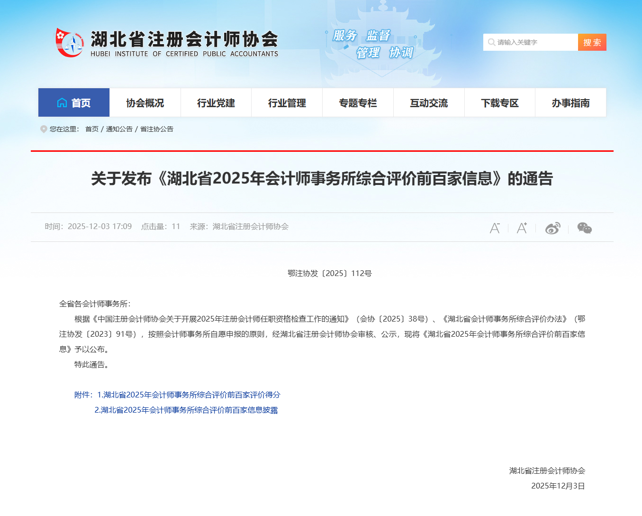Open the 下载专区 menu
Image resolution: width=642 pixels, height=516 pixels.
coord(499,102)
